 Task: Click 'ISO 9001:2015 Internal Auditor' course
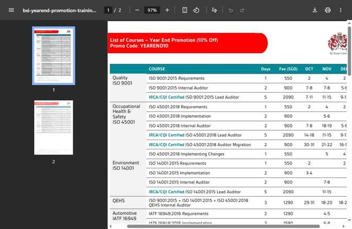click(x=178, y=88)
